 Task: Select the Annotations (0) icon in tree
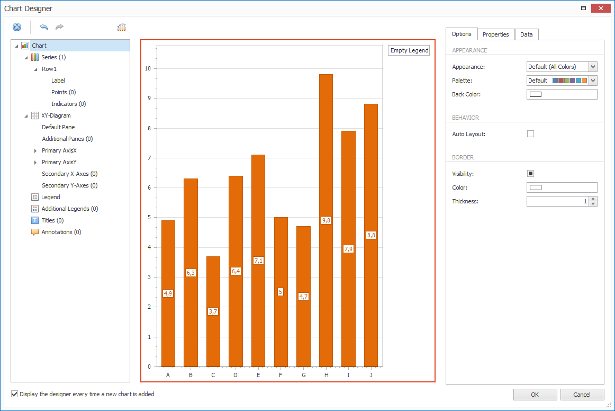[35, 232]
